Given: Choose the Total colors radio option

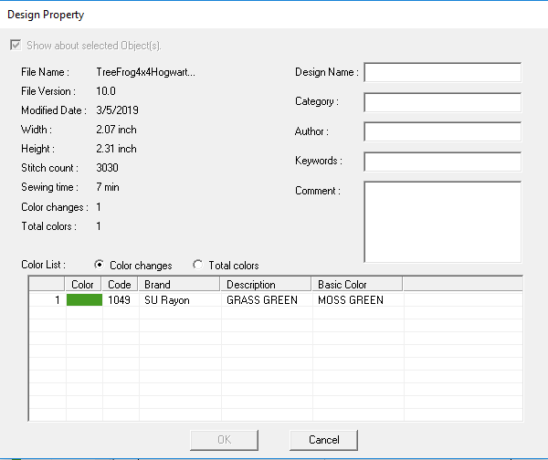Looking at the screenshot, I should click(x=198, y=266).
